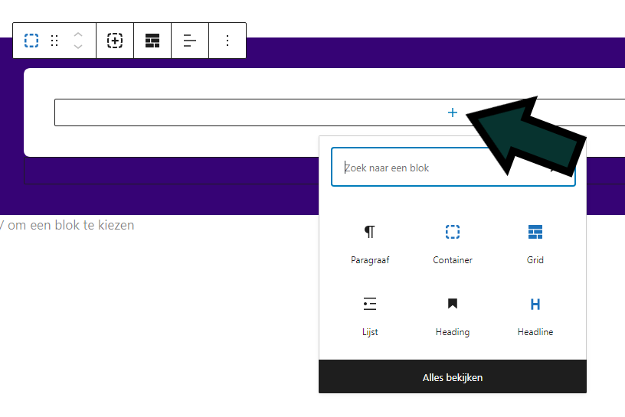Click the drag handle in block toolbar
625x417 pixels.
click(x=54, y=41)
